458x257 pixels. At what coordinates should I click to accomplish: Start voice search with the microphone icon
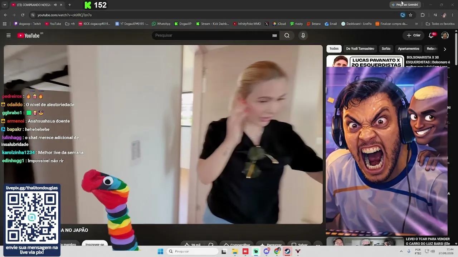(x=303, y=35)
